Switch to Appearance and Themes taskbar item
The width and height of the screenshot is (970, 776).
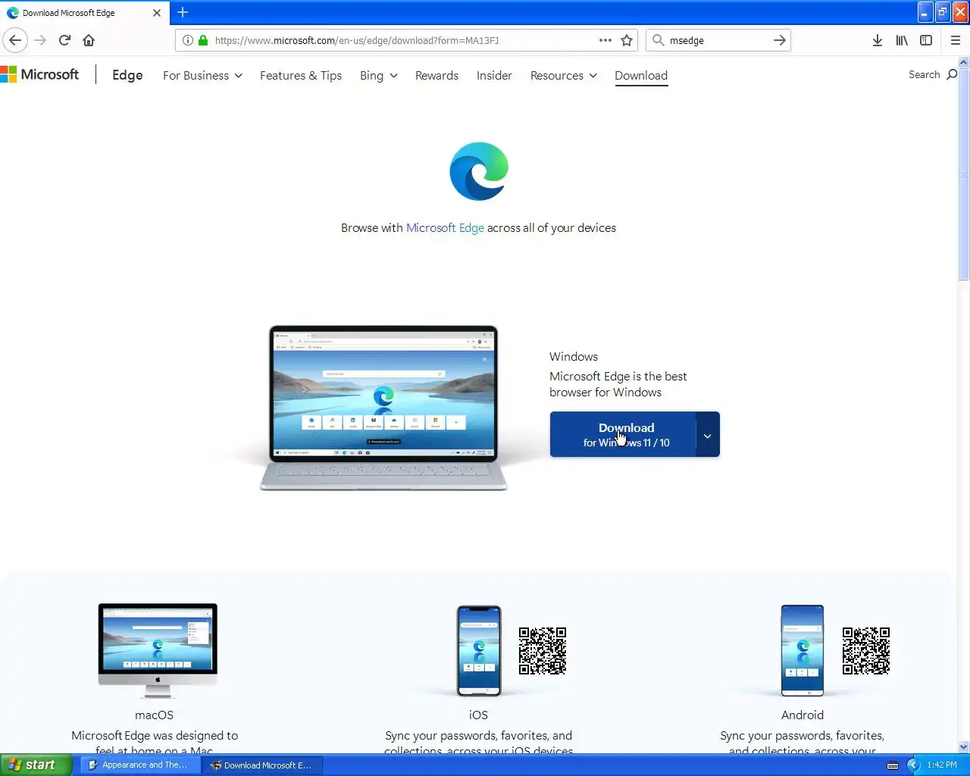coord(140,765)
